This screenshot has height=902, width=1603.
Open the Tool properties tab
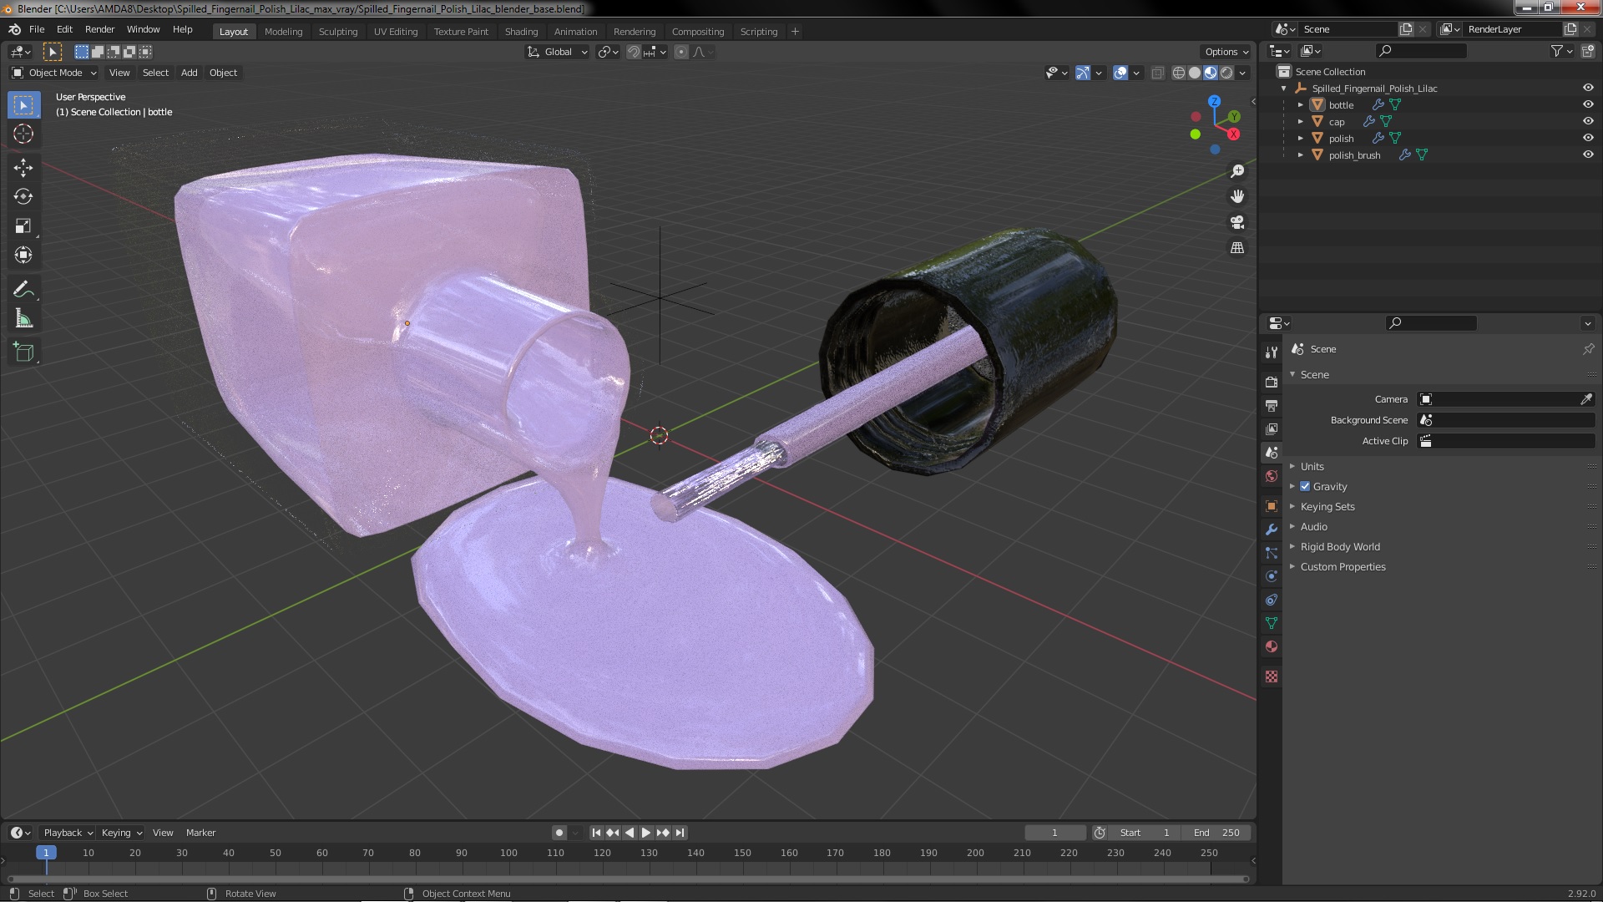(x=1272, y=352)
